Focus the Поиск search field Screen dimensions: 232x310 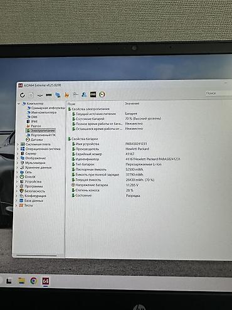click(218, 93)
